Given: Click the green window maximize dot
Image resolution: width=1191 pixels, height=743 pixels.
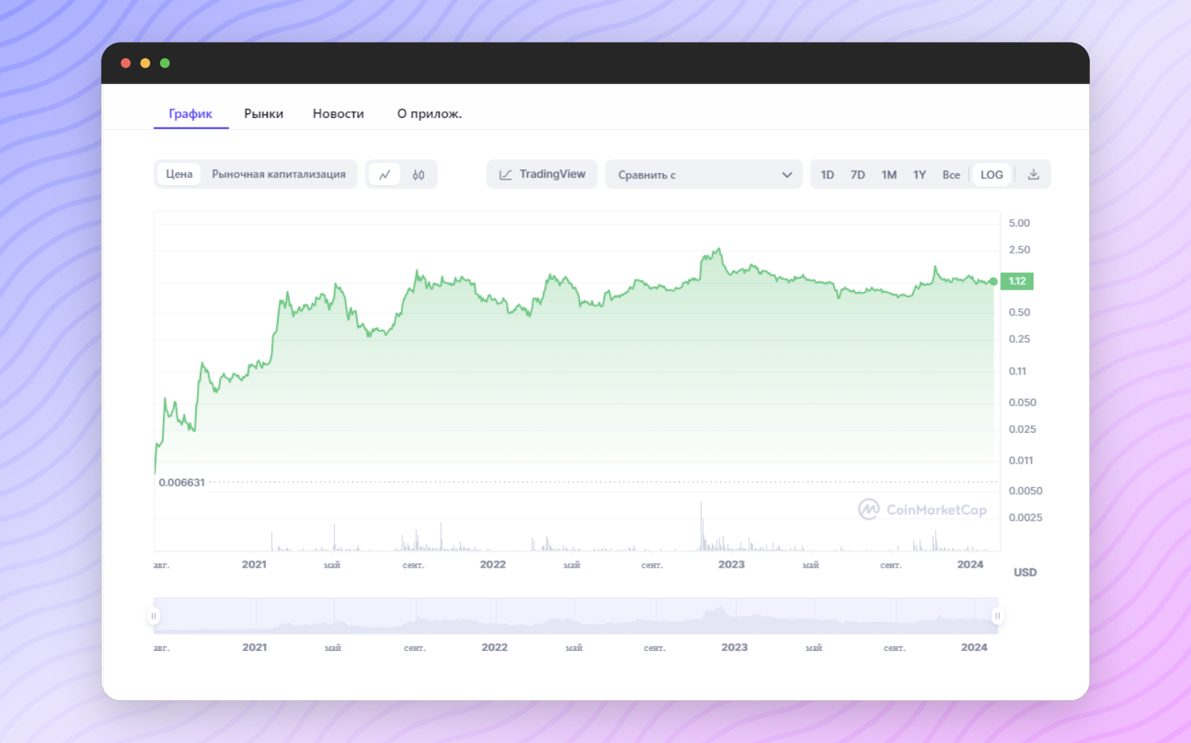Looking at the screenshot, I should pyautogui.click(x=165, y=63).
